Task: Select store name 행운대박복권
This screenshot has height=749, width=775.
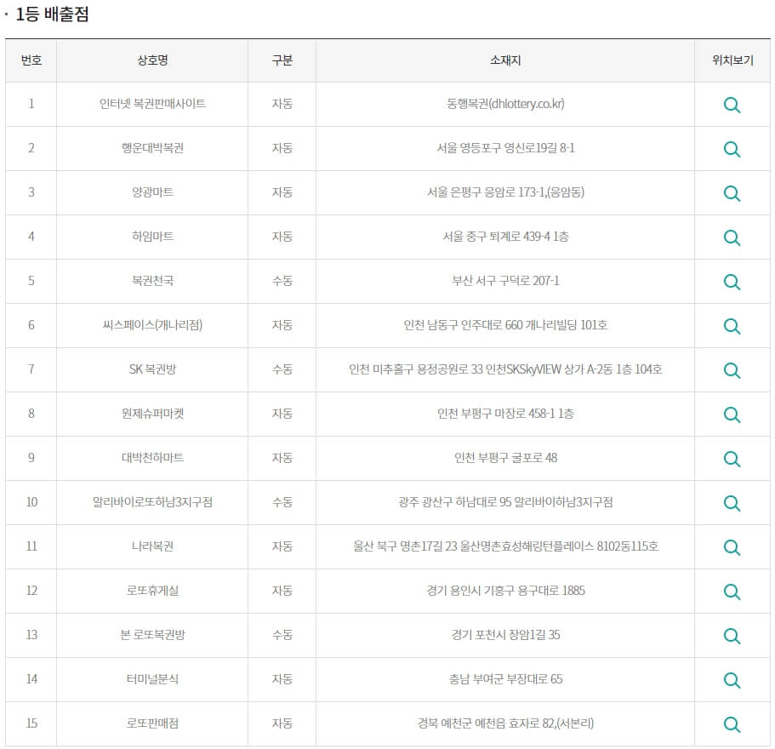Action: coord(152,148)
